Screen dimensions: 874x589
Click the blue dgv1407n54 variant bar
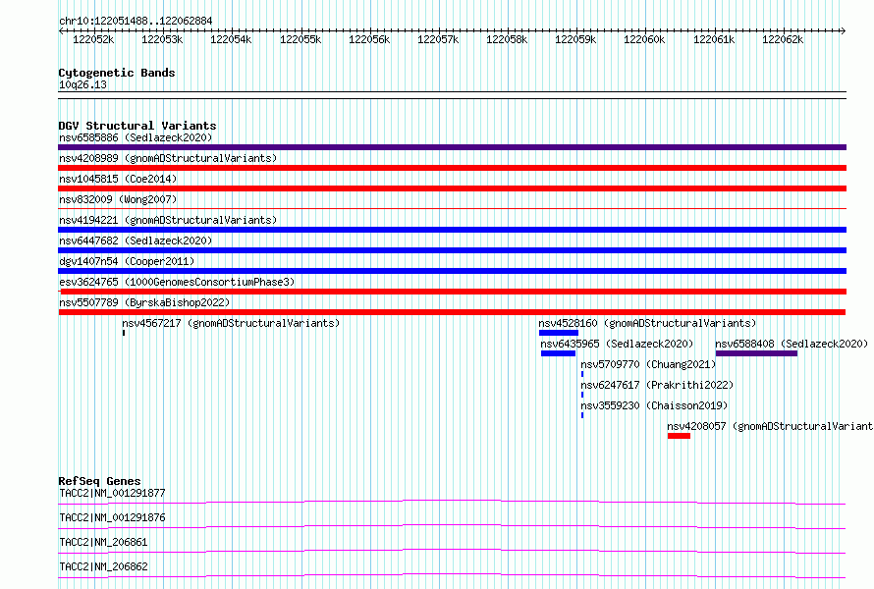[452, 271]
